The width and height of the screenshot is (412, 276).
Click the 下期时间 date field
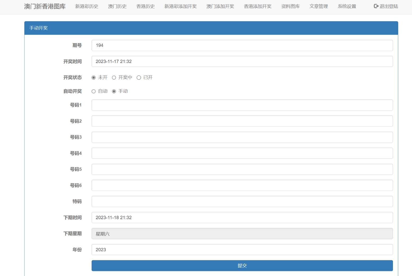tap(242, 218)
